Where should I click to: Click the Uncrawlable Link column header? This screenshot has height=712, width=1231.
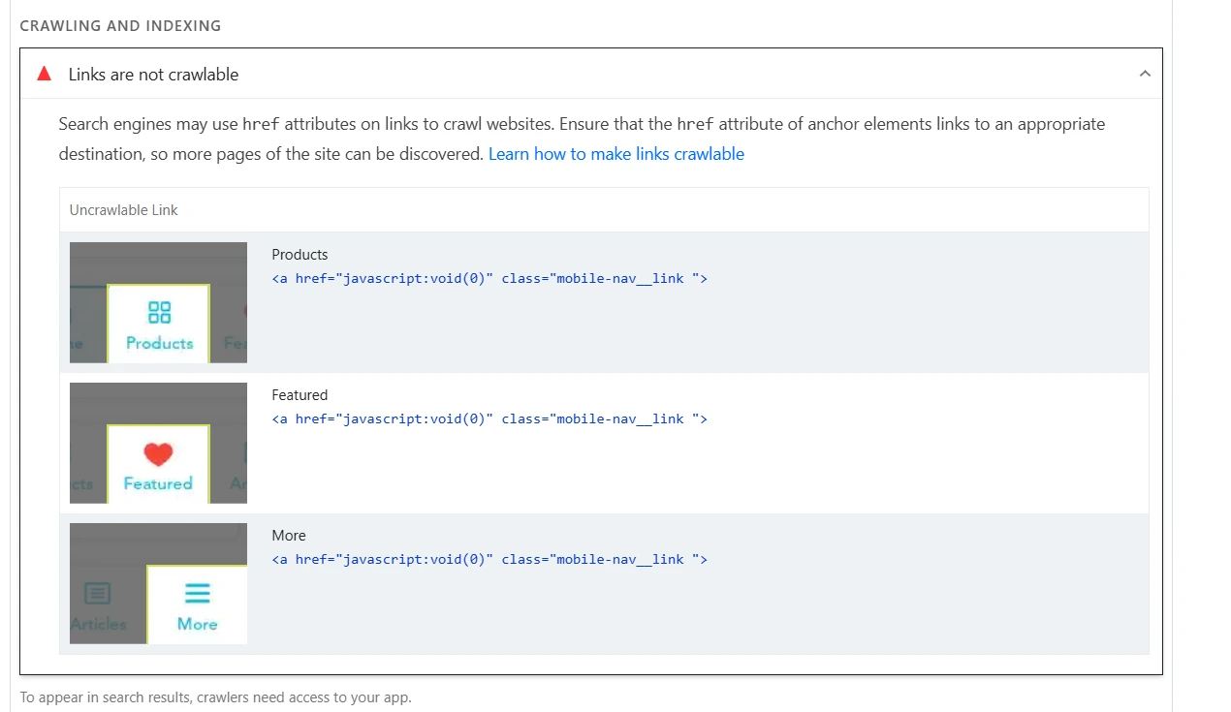[x=124, y=210]
